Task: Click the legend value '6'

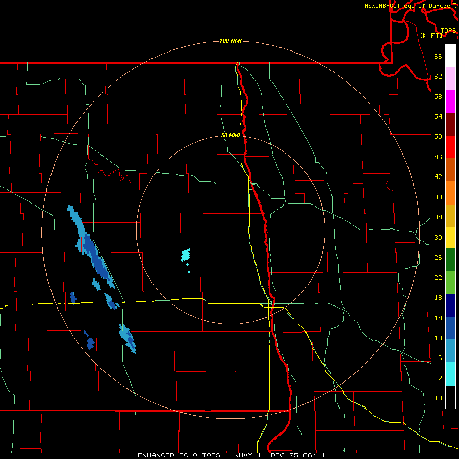Action: 440,358
